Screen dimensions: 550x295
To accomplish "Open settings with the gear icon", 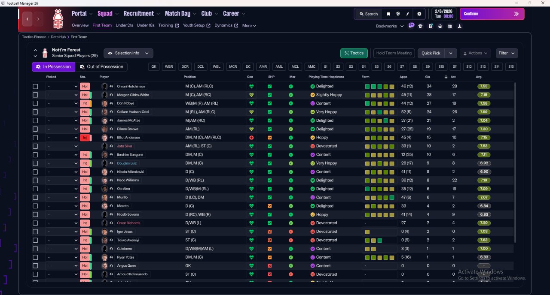I will point(419,14).
